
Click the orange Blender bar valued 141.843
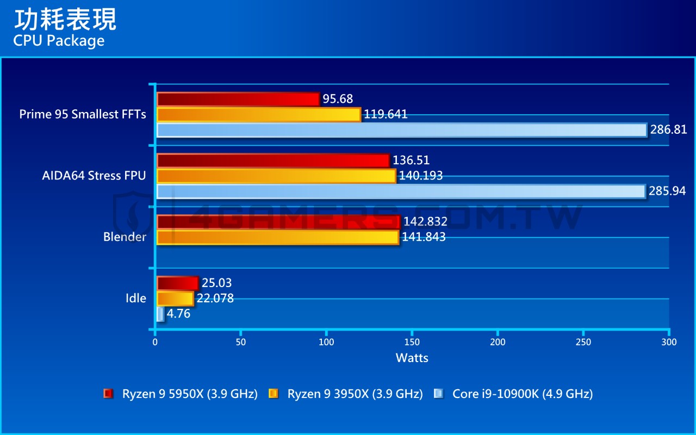(278, 237)
